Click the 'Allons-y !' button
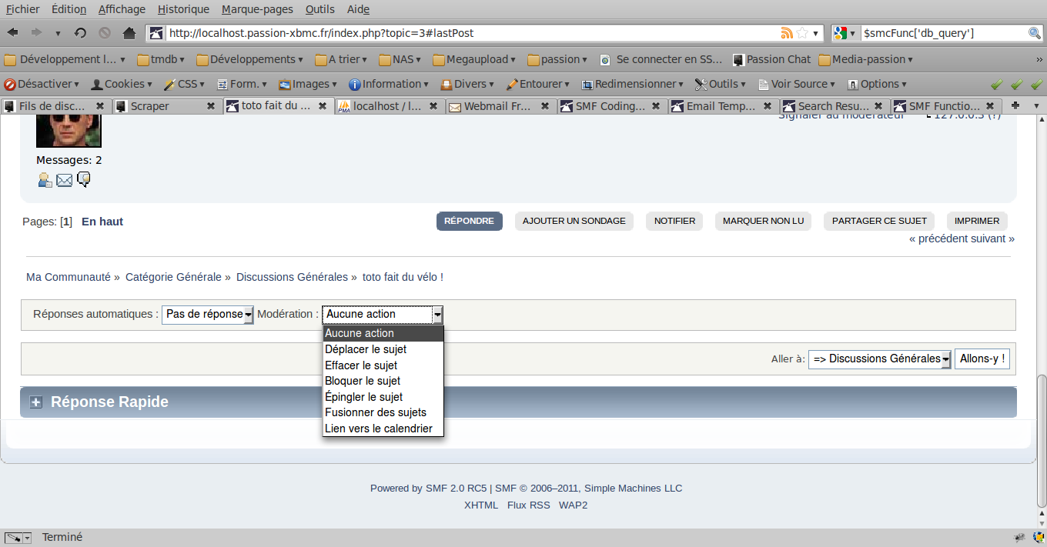This screenshot has height=547, width=1047. point(982,359)
